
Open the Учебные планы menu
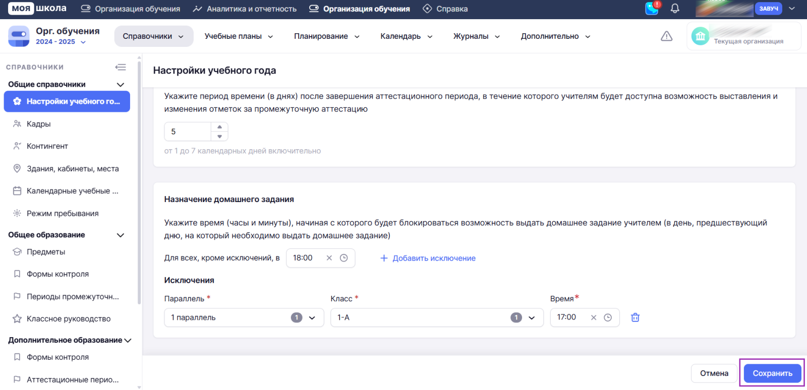pos(239,36)
